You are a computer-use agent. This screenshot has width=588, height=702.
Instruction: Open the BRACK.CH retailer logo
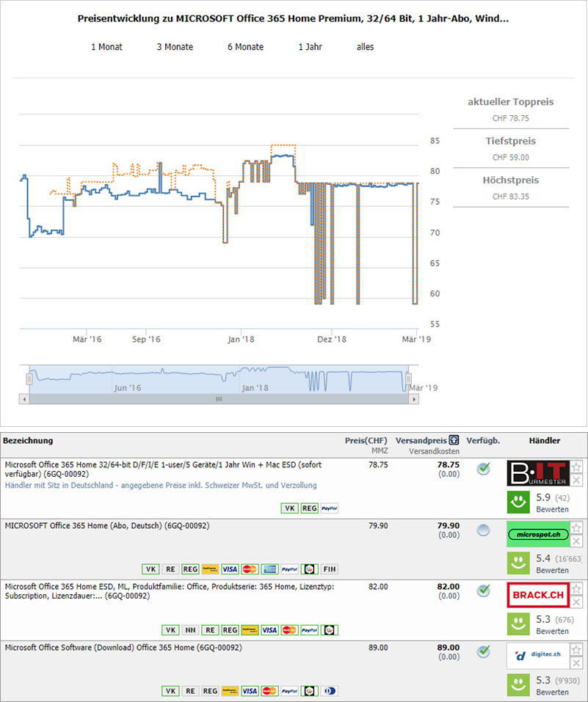[x=538, y=595]
